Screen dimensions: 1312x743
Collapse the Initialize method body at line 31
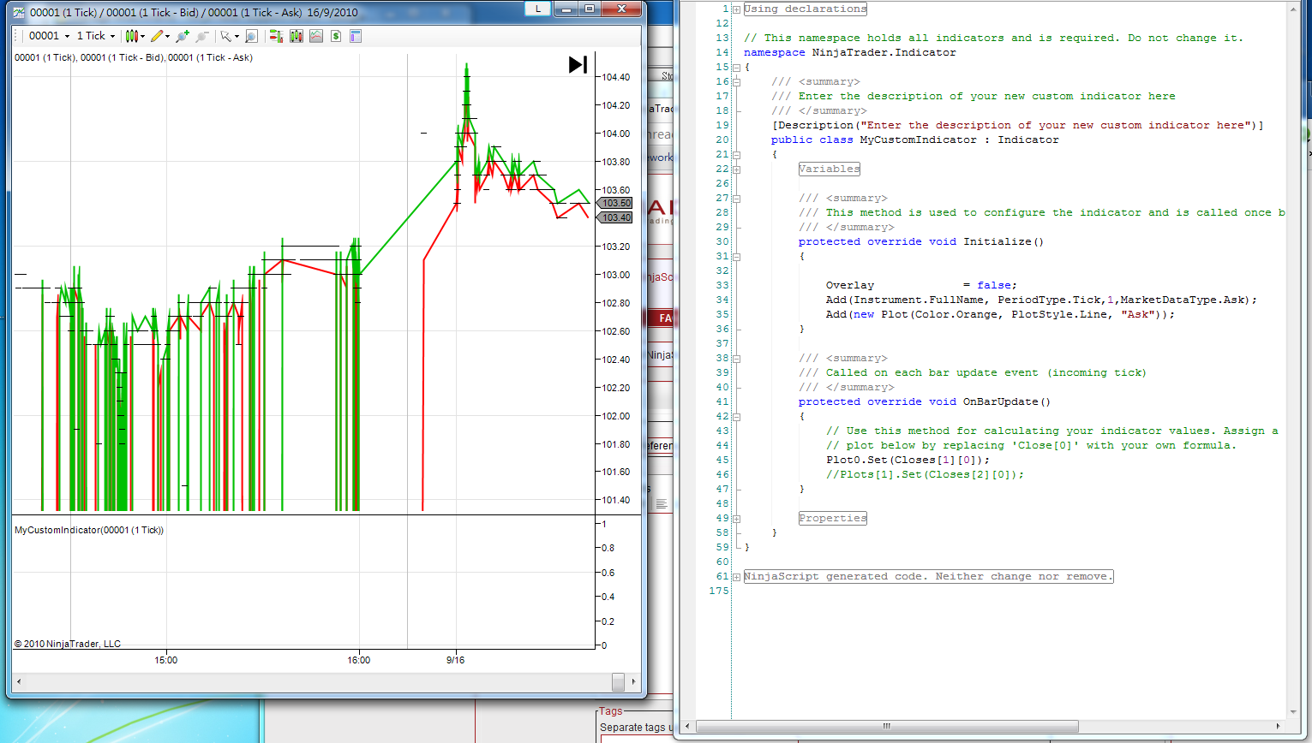tap(736, 257)
